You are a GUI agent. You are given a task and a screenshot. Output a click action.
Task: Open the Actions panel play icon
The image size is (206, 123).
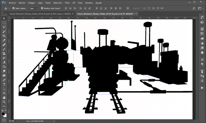pyautogui.click(x=202, y=88)
